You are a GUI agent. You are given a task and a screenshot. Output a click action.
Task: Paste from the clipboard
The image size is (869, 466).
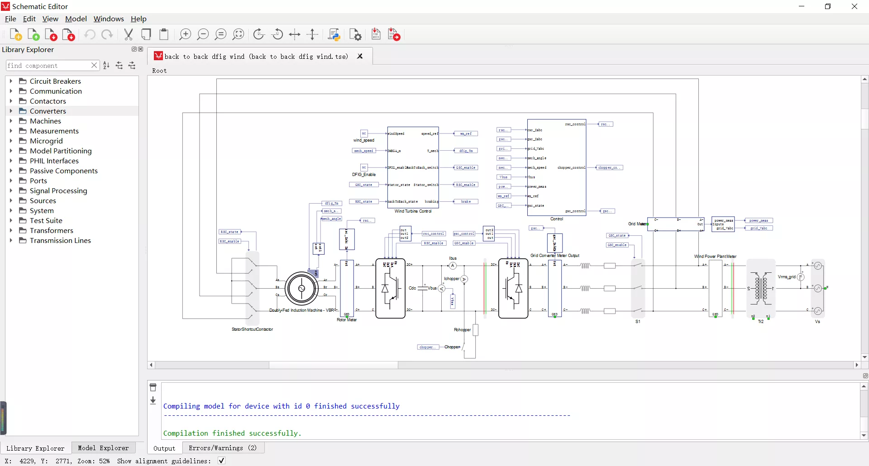(164, 35)
